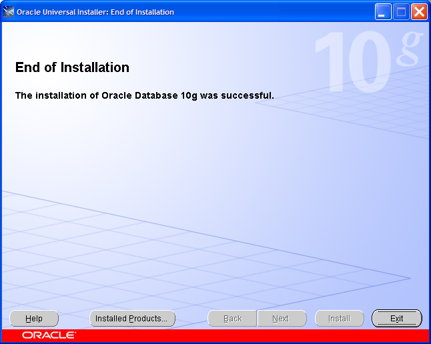Click the Oracle logo in red bar
The image size is (431, 344).
pos(49,335)
